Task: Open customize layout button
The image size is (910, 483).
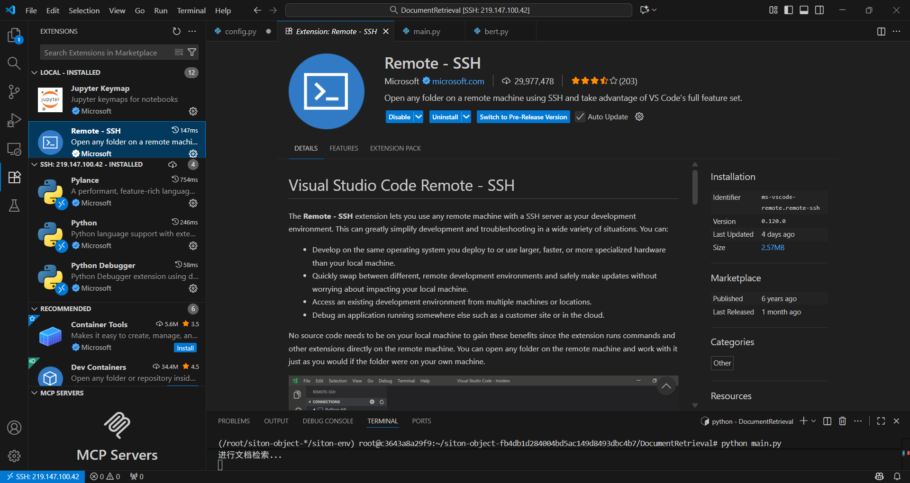Action: click(x=773, y=10)
